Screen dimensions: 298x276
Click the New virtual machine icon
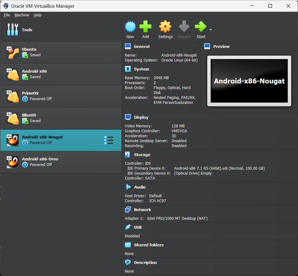click(x=130, y=27)
